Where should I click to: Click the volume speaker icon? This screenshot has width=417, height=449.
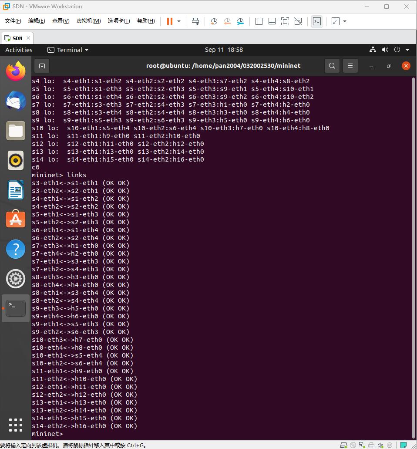coord(385,50)
